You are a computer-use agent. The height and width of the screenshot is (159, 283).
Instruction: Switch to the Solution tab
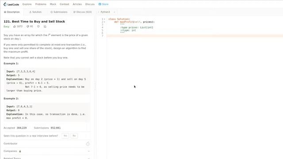point(35,12)
